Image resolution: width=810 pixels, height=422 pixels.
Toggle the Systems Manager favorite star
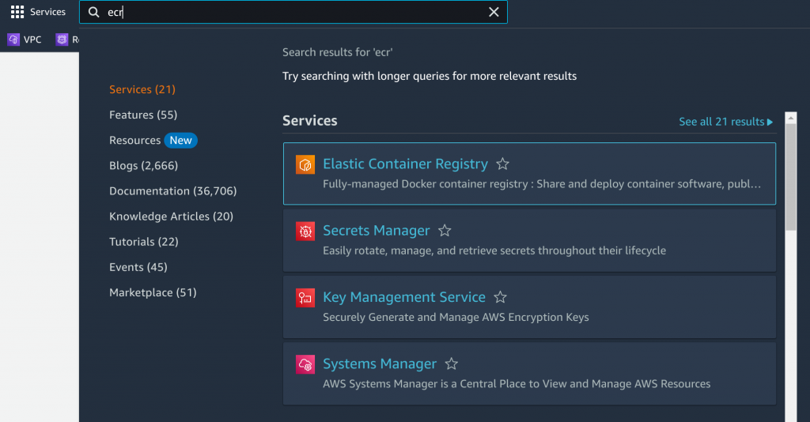coord(451,364)
